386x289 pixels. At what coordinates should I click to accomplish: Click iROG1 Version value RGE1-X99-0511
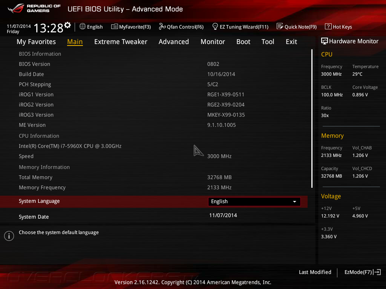click(x=226, y=94)
